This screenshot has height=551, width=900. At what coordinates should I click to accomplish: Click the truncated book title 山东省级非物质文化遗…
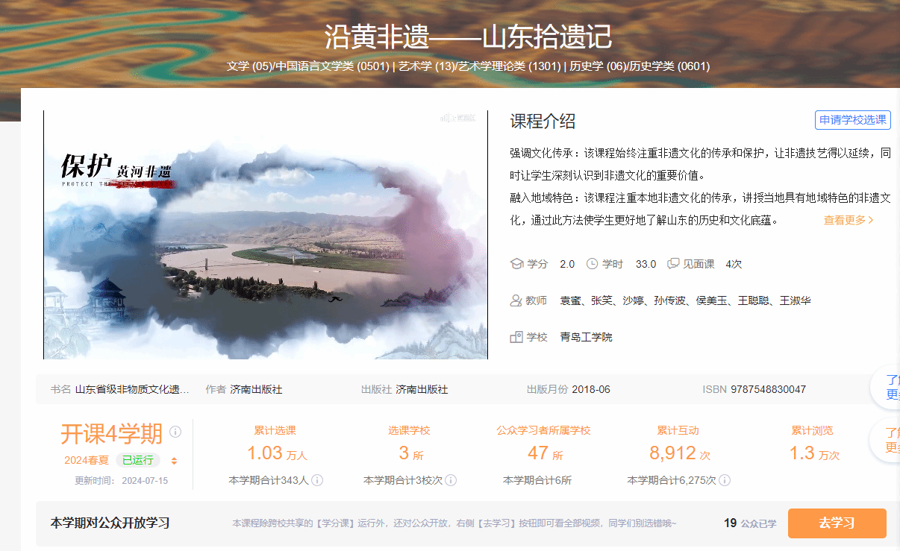pyautogui.click(x=132, y=389)
